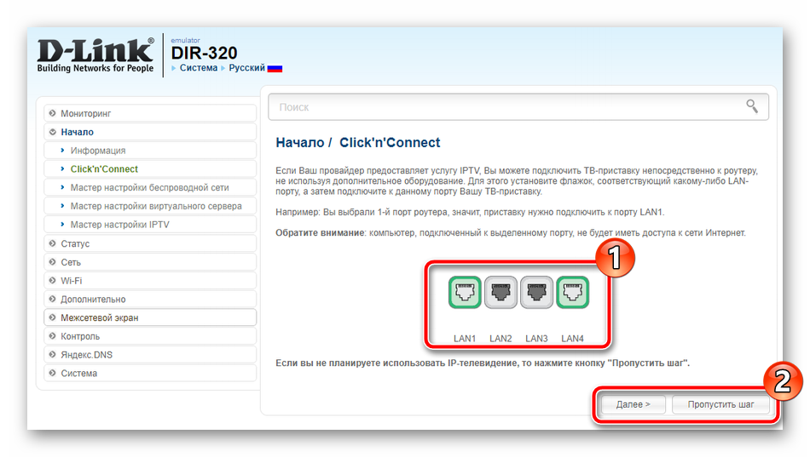The height and width of the screenshot is (457, 810).
Task: Select the LAN2 port icon
Action: click(500, 293)
